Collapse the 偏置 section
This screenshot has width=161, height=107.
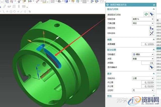coord(153,39)
